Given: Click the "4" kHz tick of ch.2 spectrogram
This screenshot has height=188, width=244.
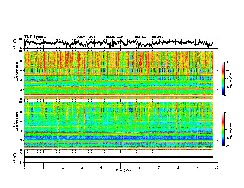Looking at the screenshot, I should (22, 131).
